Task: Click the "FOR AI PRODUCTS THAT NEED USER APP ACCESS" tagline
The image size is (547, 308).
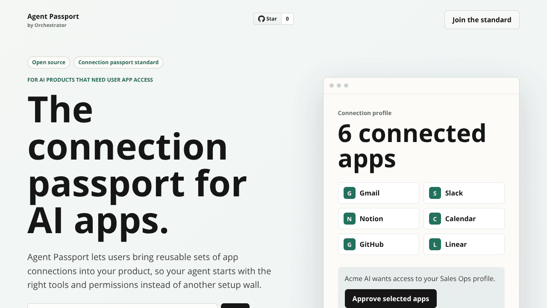Action: (x=90, y=80)
